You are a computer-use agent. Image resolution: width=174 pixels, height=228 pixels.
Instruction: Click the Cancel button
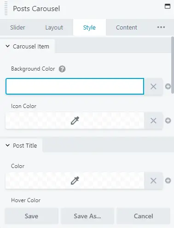[143, 216]
